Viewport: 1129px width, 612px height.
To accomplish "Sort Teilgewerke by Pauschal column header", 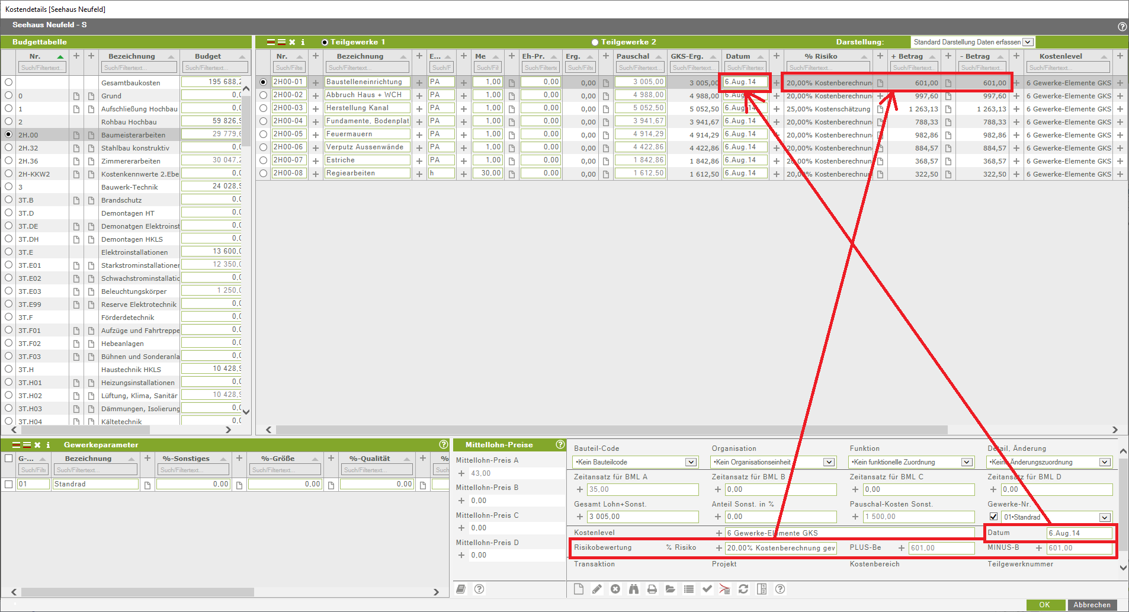I will coord(633,56).
